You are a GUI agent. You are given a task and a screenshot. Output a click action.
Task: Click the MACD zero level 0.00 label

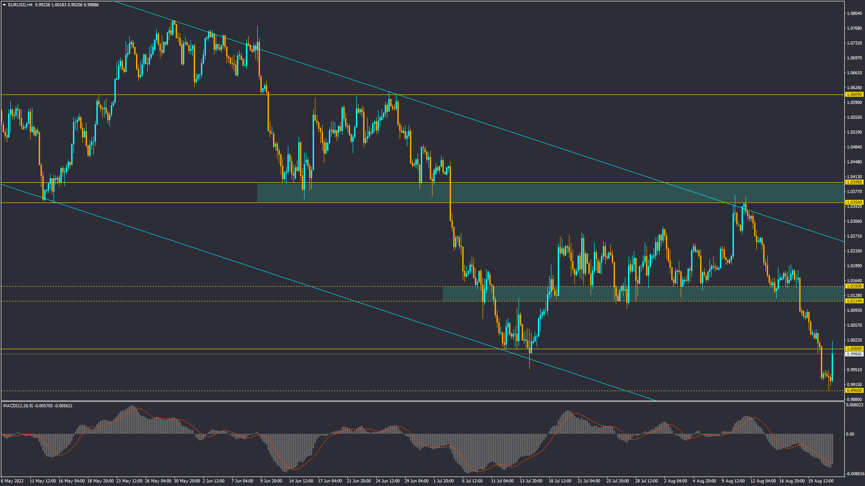850,434
